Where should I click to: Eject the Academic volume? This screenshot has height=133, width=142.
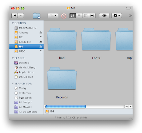tap(41, 42)
